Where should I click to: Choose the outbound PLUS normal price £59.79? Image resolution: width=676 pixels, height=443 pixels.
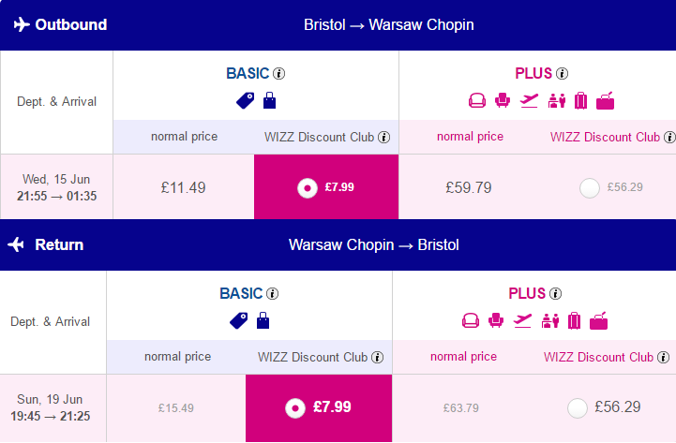click(x=469, y=187)
